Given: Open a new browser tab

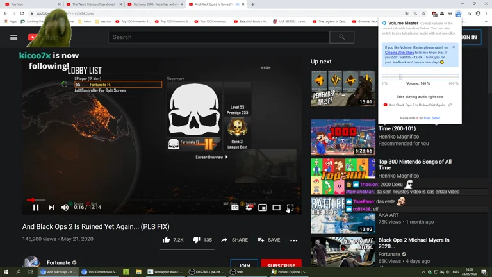Looking at the screenshot, I should (x=253, y=4).
